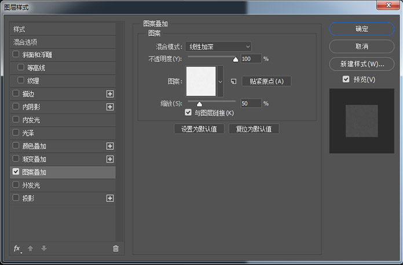The height and width of the screenshot is (265, 403).
Task: Close the 图层样式 dialog
Action: pyautogui.click(x=388, y=5)
